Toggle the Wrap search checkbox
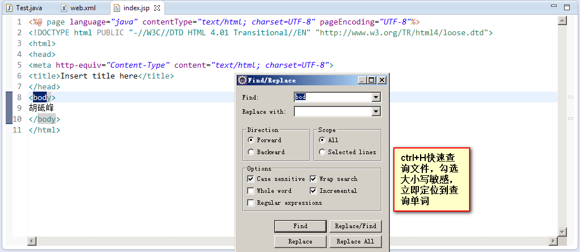The image size is (580, 252). (314, 179)
